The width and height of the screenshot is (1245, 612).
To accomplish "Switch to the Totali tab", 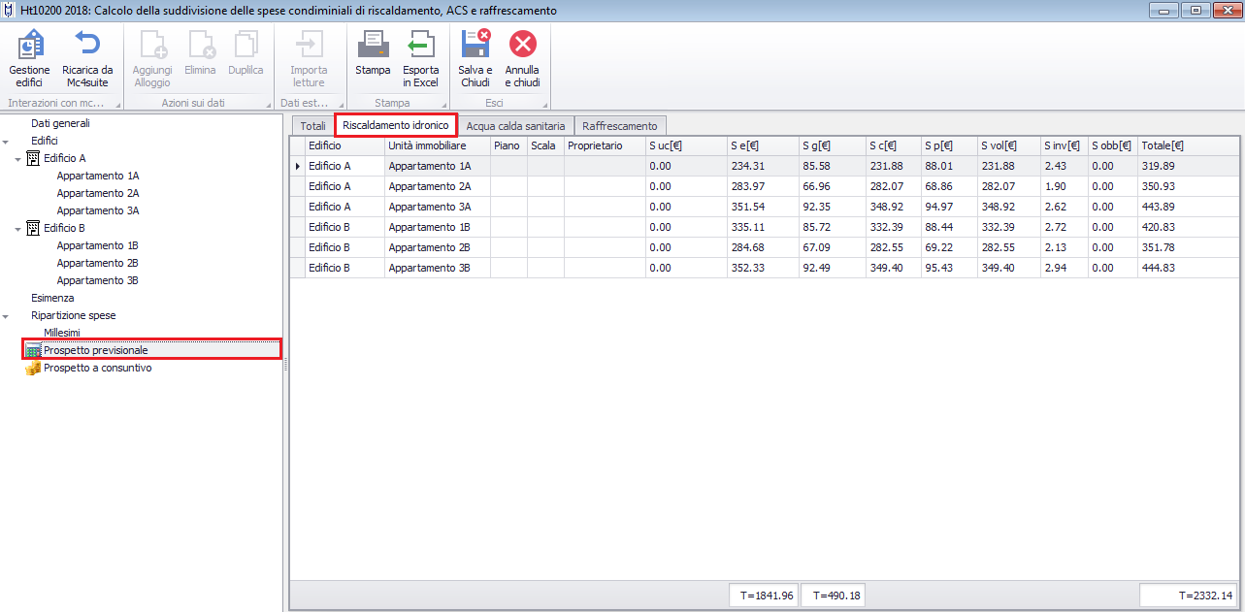I will click(x=312, y=126).
